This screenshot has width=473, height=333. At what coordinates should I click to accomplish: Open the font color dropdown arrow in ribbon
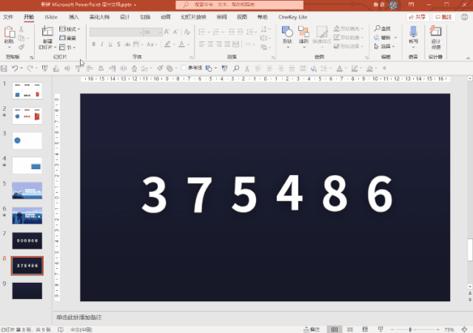[188, 44]
